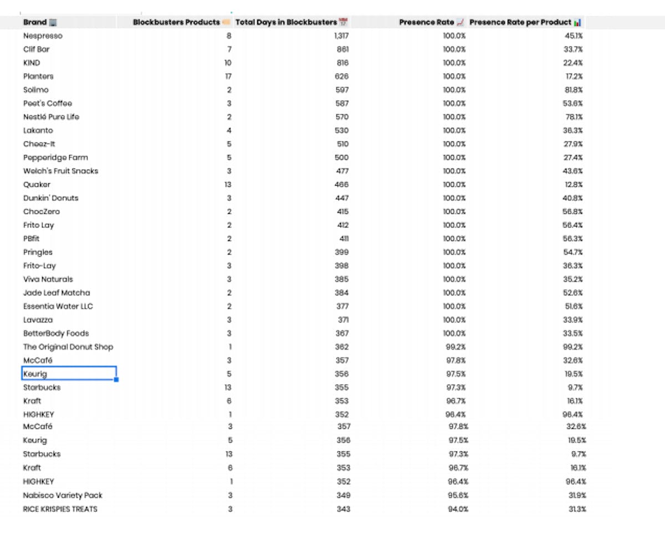665x543 pixels.
Task: Select the 40.8% Dunkin' Donuts rate
Action: (574, 198)
